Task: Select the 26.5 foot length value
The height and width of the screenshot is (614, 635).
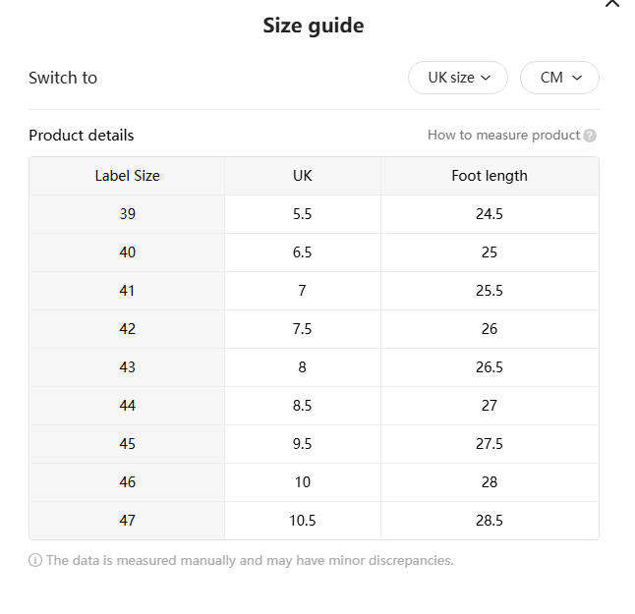Action: point(490,367)
